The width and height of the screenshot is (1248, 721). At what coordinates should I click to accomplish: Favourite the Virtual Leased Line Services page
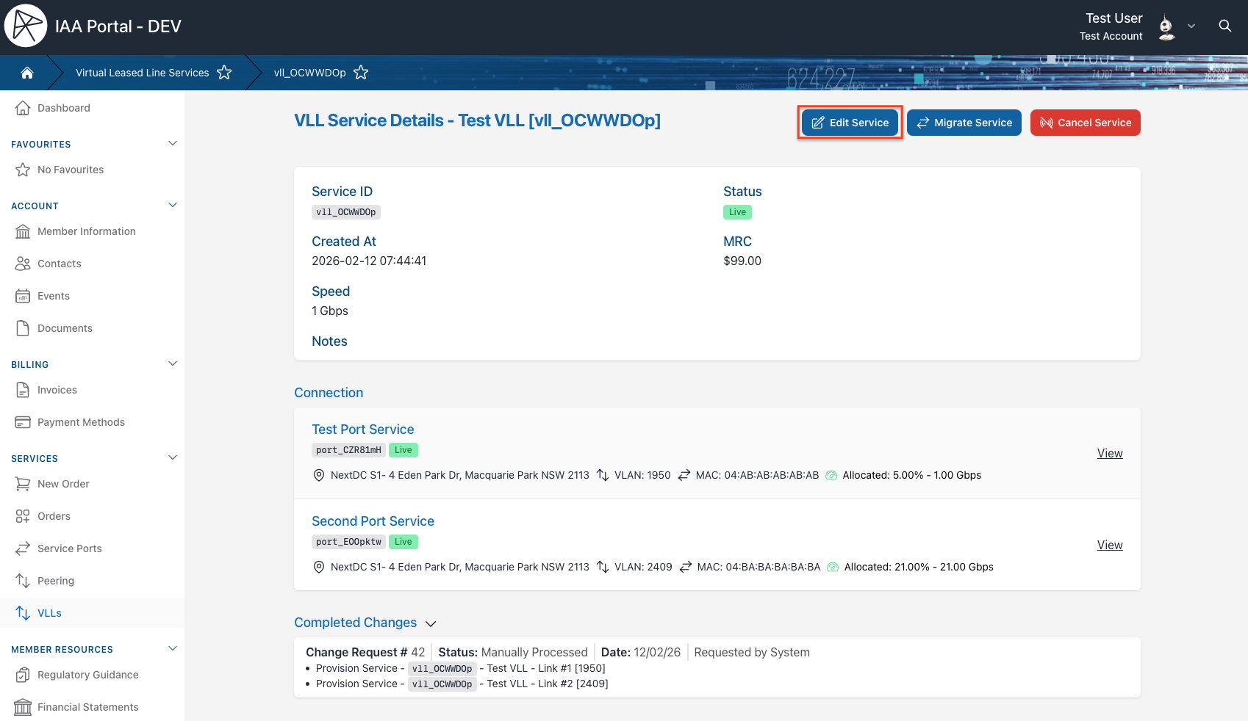coord(224,73)
